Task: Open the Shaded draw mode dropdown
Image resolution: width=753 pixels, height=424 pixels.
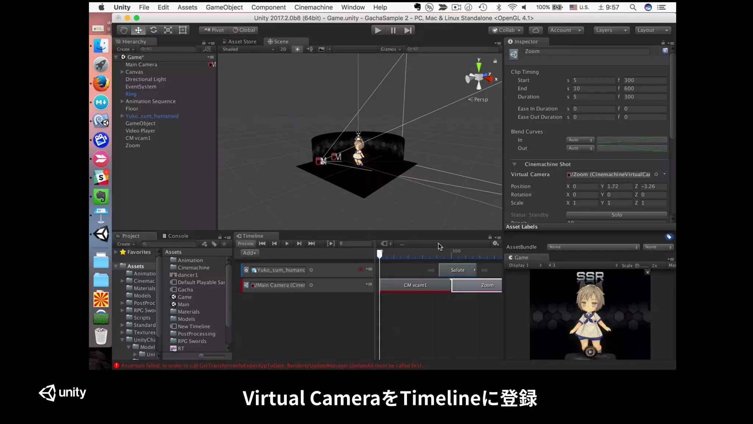Action: [x=248, y=49]
